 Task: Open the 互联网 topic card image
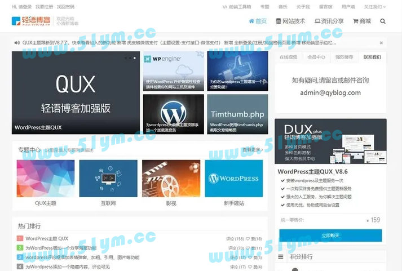[x=108, y=179]
